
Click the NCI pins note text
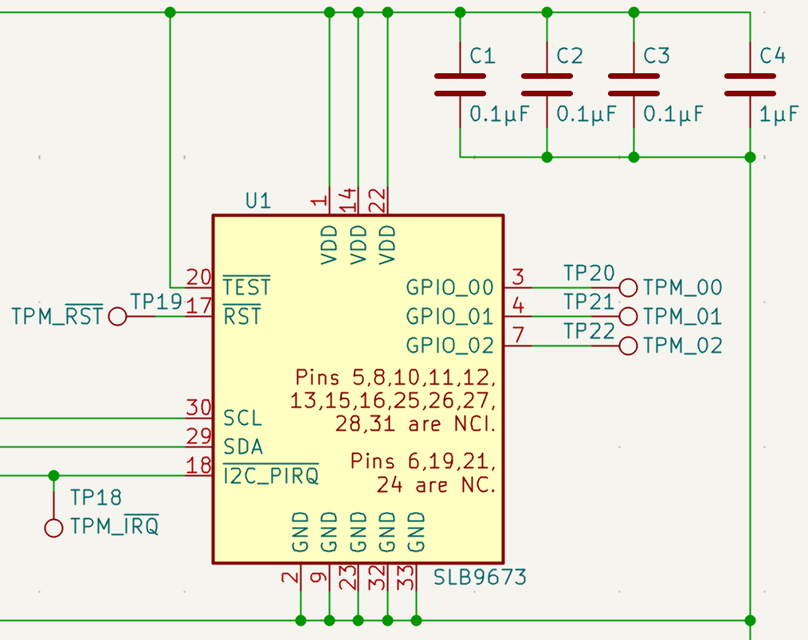click(x=393, y=400)
